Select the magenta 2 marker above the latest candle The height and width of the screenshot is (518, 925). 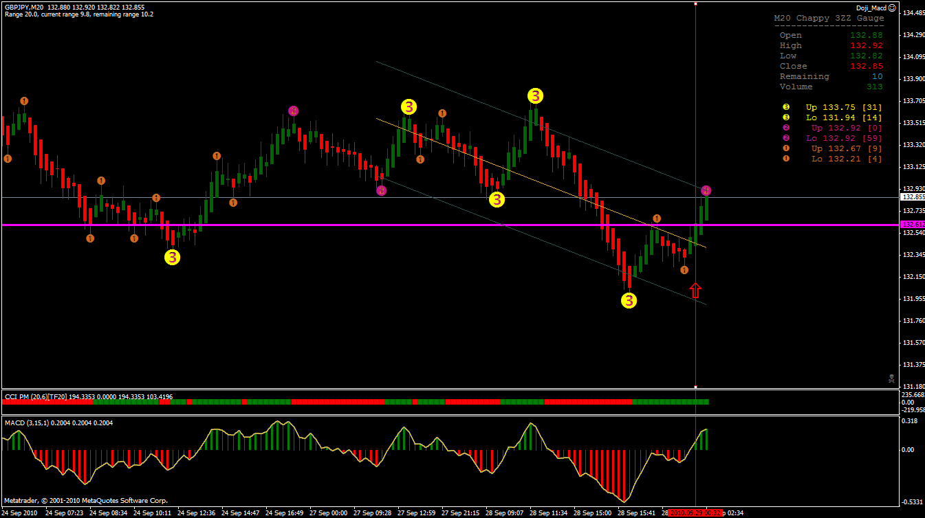point(706,190)
